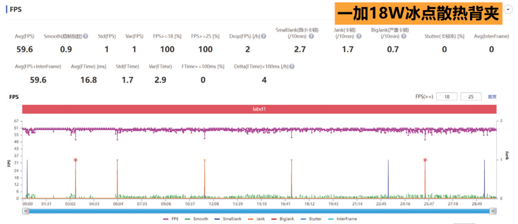This screenshot has height=224, width=518.
Task: Click the FPS section title heading
Action: 16,9
